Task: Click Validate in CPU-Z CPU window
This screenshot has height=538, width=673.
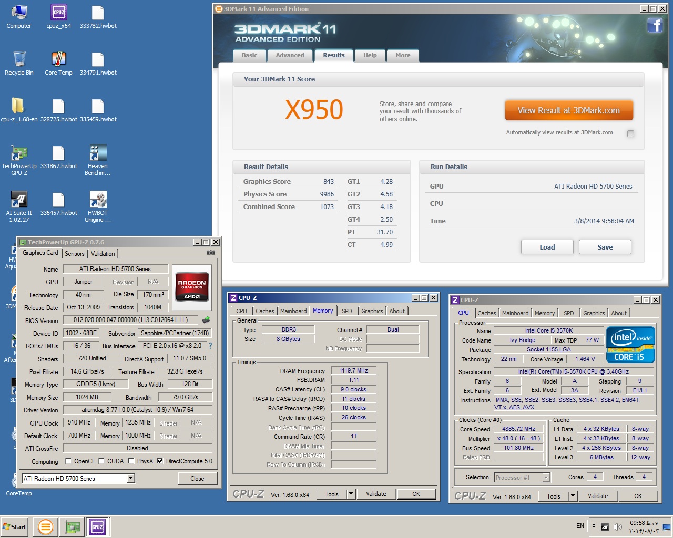Action: click(598, 496)
